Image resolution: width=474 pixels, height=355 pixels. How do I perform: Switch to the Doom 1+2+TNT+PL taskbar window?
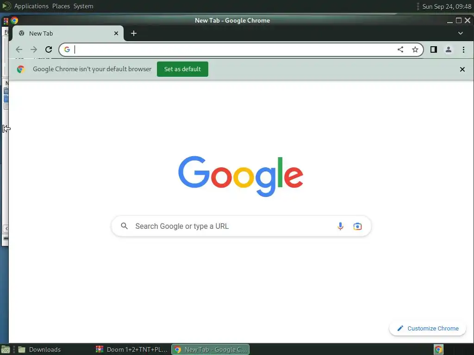tap(132, 349)
